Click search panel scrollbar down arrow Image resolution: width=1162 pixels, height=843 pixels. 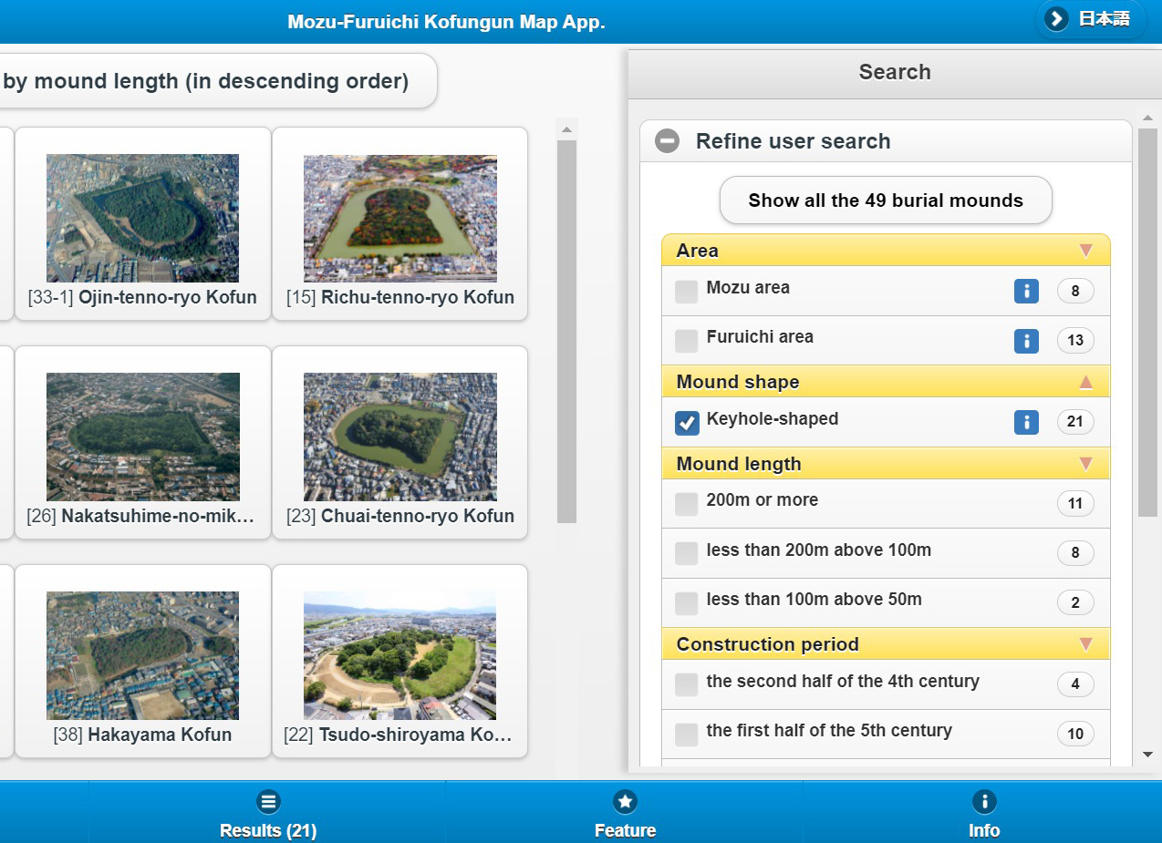pyautogui.click(x=1147, y=755)
